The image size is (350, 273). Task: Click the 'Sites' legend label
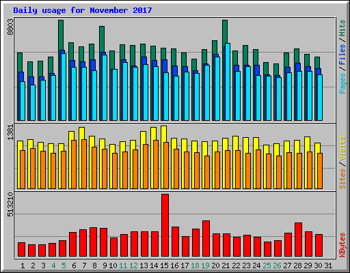pos(342,179)
